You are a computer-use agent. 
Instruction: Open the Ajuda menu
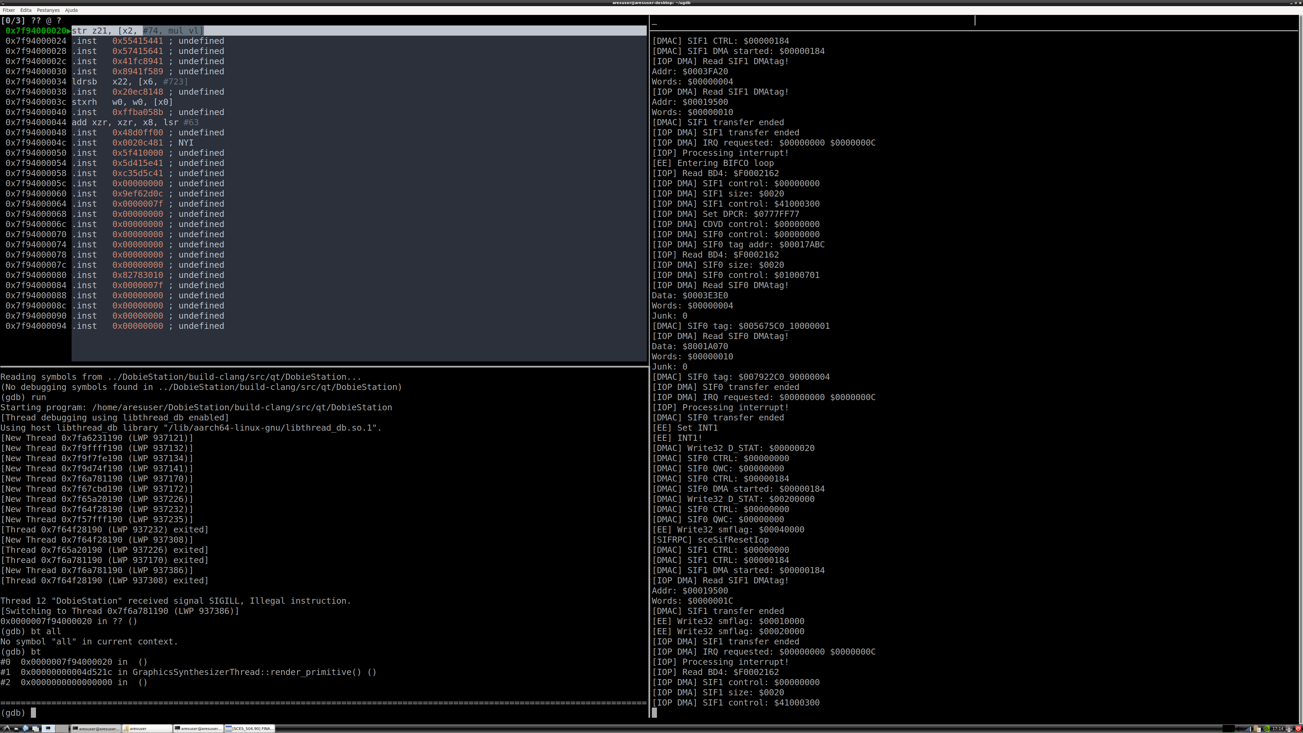(x=71, y=10)
